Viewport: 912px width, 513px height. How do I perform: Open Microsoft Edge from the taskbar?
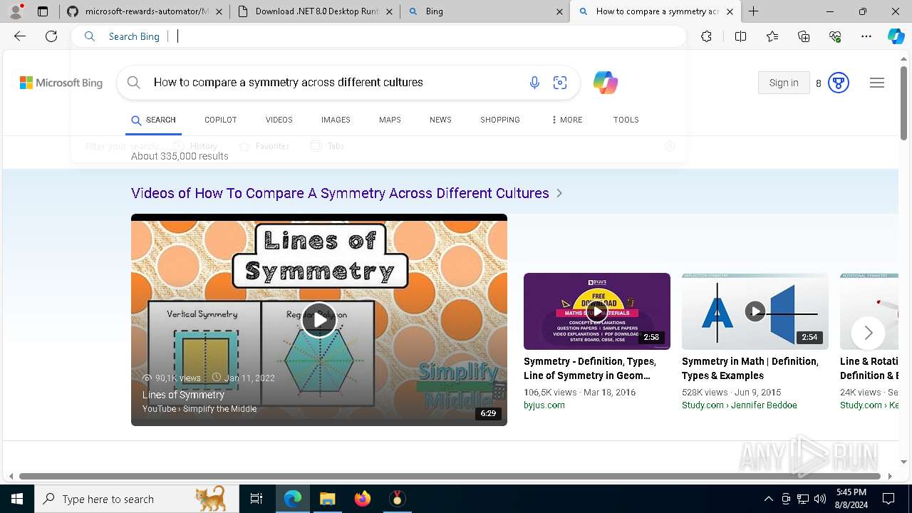293,499
